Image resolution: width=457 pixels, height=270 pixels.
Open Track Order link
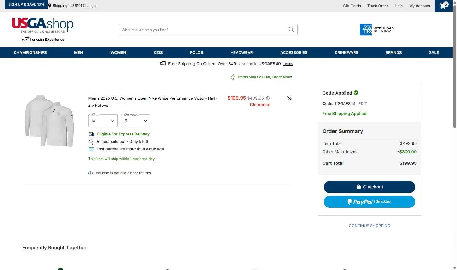tap(378, 6)
